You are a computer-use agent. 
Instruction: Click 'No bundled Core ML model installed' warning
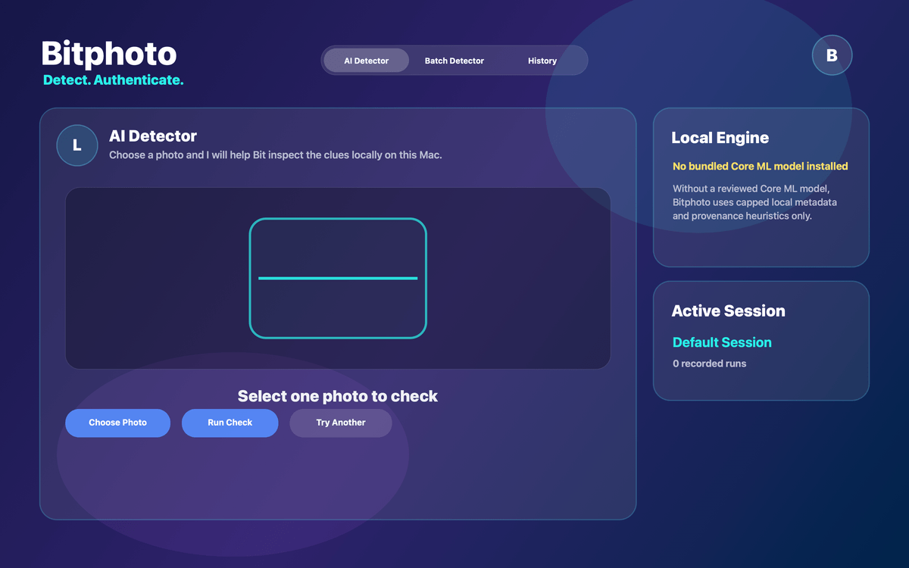point(760,166)
